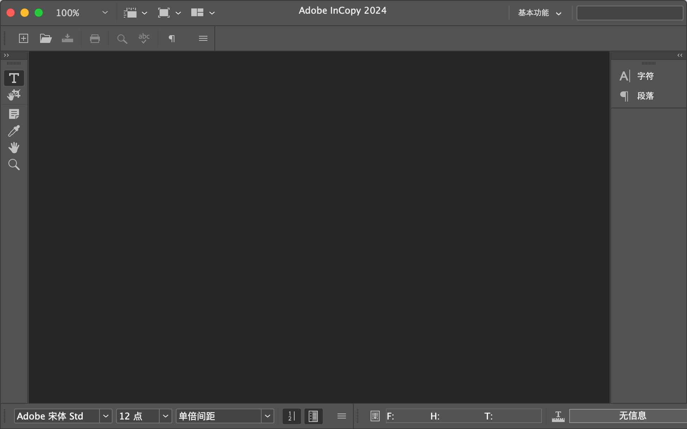Open the 段落 paragraph panel

[x=645, y=96]
